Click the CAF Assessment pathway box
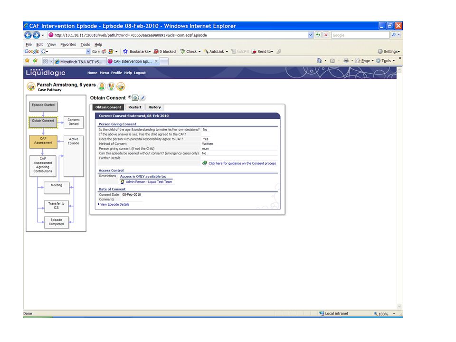This screenshot has width=456, height=342. click(x=43, y=142)
